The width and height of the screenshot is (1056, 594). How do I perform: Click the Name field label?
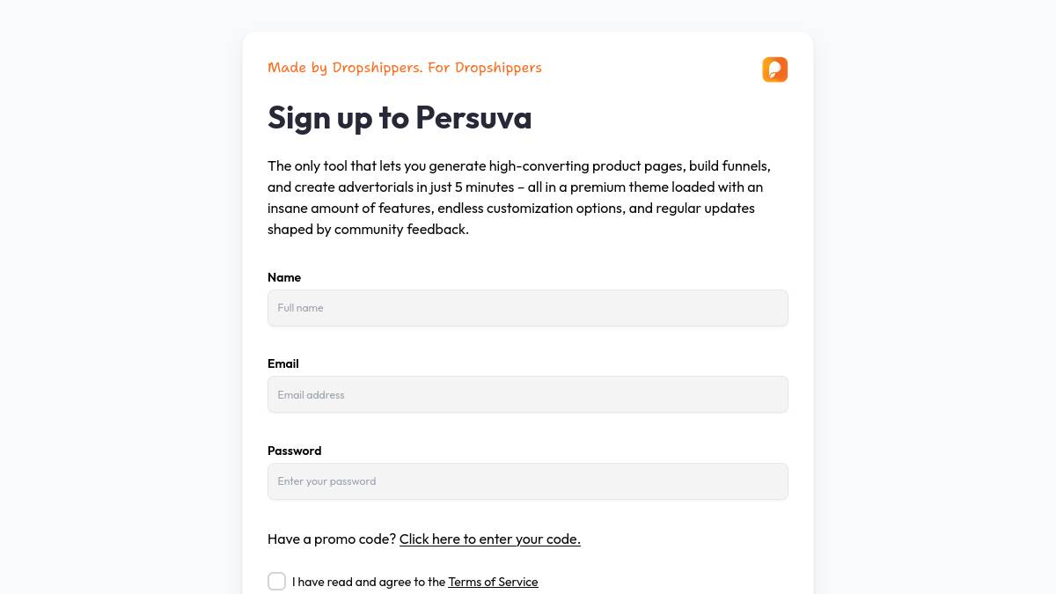pos(284,277)
